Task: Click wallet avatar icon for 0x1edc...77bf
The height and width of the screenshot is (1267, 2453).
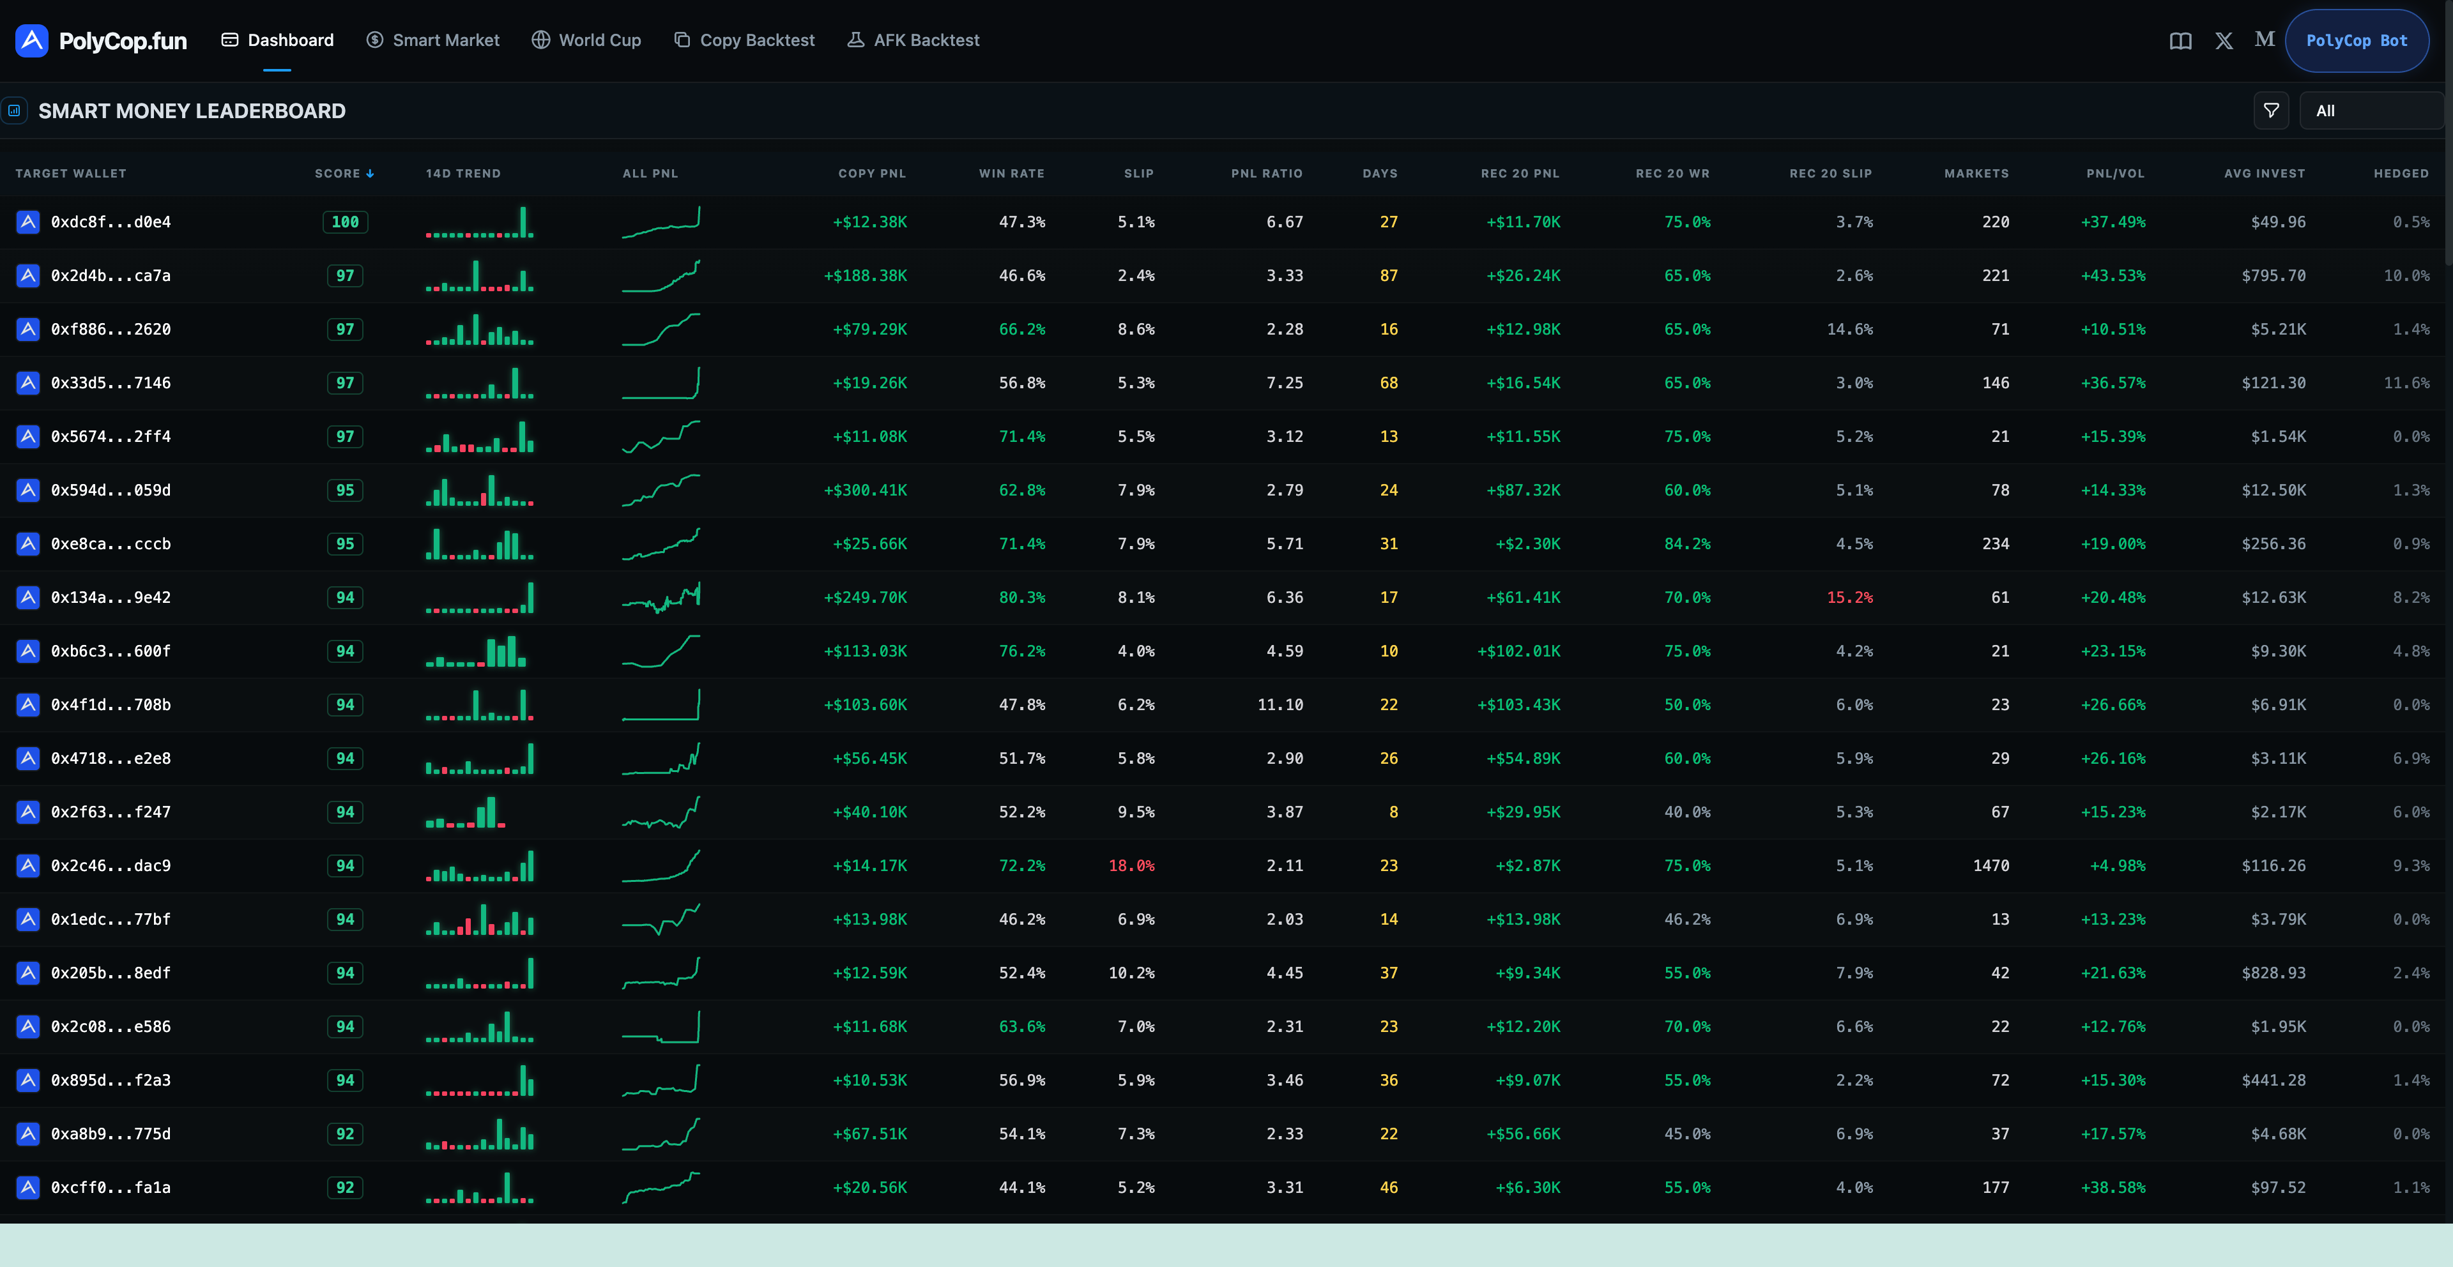Action: click(x=29, y=918)
